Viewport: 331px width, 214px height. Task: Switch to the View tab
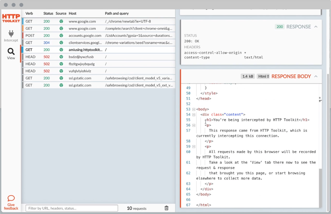(x=11, y=54)
